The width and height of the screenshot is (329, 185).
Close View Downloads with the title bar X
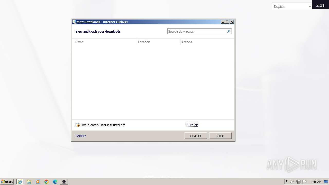(232, 22)
